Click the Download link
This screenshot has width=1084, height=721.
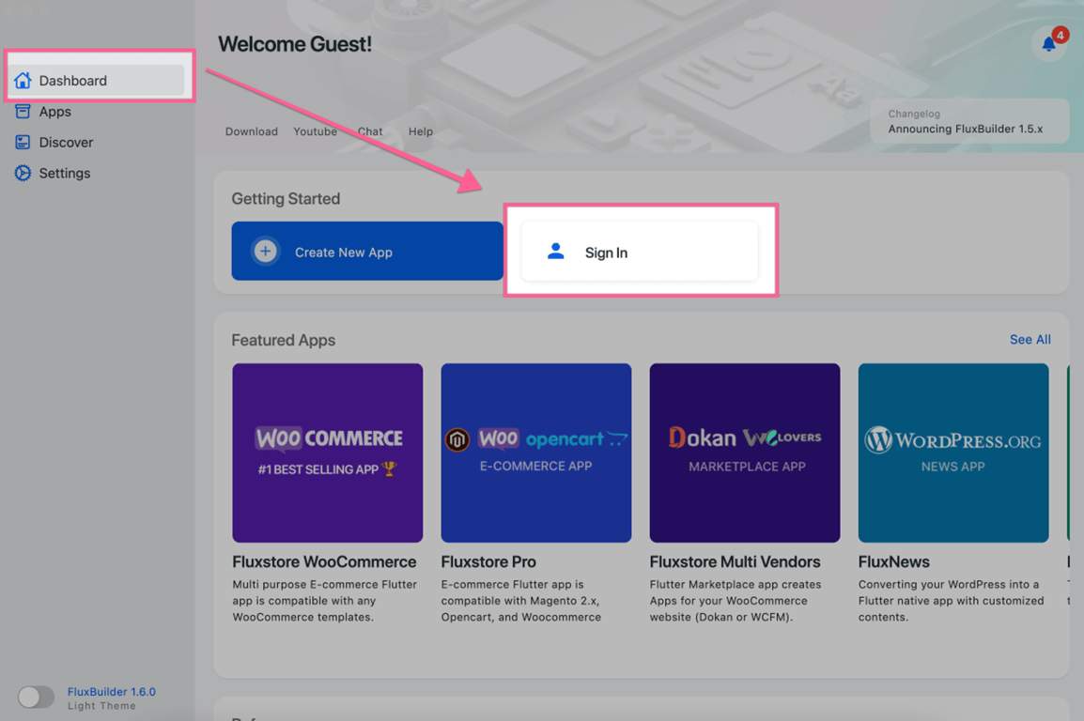coord(252,131)
